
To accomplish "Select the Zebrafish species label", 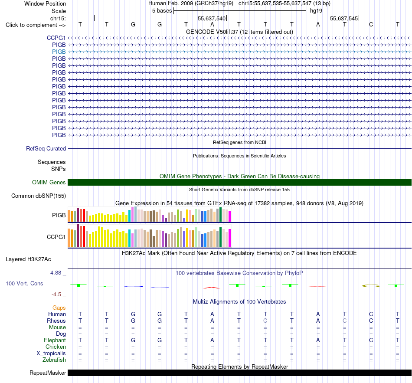I will point(54,360).
